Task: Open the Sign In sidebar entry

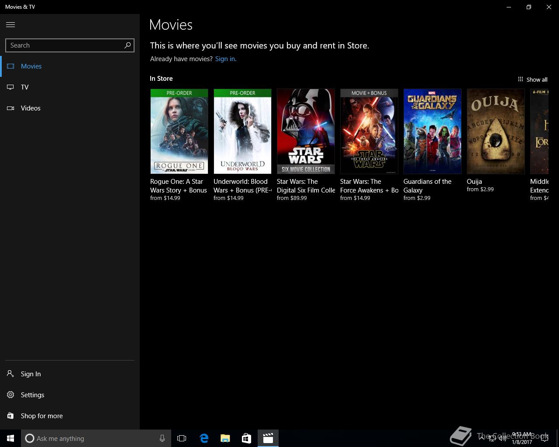Action: pos(70,374)
